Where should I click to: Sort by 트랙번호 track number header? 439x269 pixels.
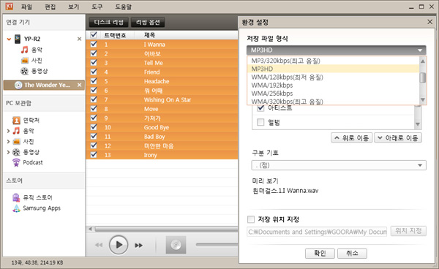115,35
